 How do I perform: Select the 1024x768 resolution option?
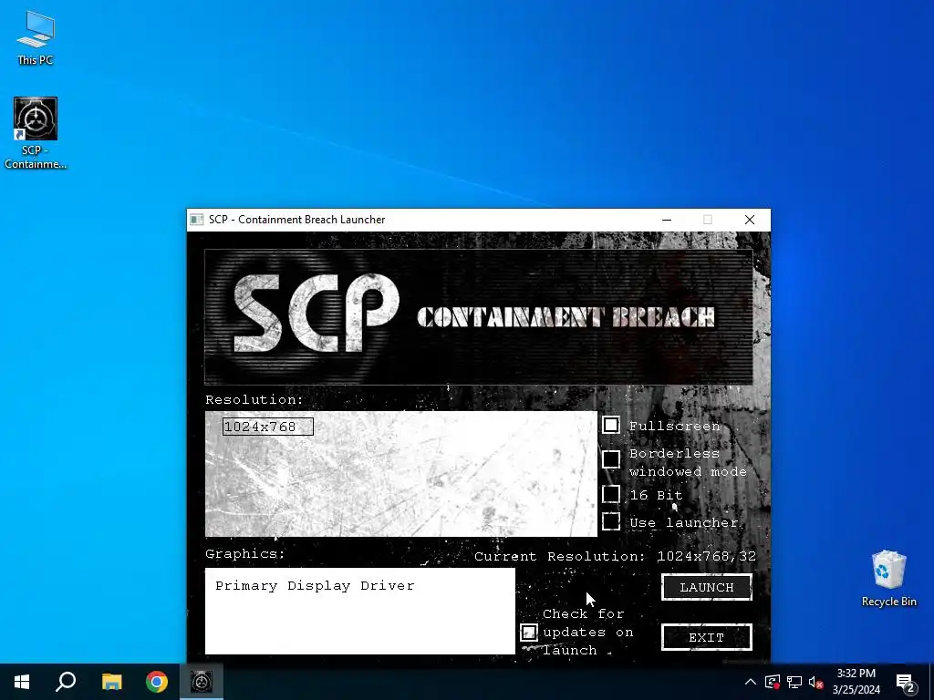tap(268, 427)
